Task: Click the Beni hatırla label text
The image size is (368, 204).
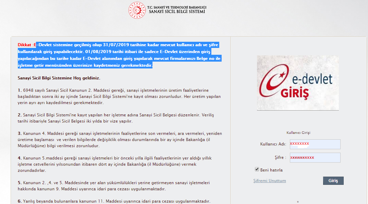Action: coord(271,170)
